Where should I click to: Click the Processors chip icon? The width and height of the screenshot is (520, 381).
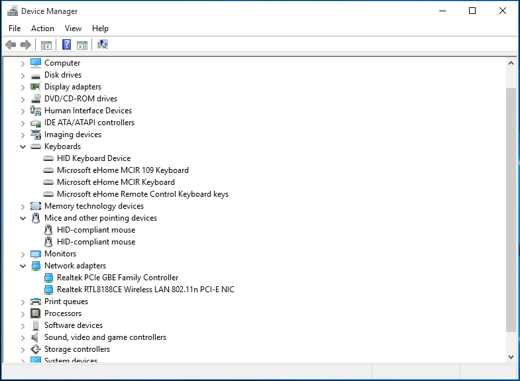click(36, 313)
